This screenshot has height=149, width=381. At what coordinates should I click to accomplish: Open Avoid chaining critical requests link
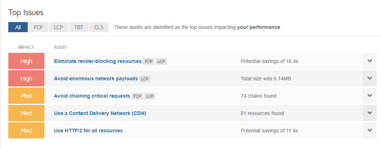(x=92, y=96)
